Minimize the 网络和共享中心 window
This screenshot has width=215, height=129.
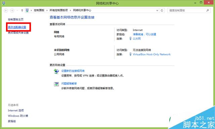pos(195,3)
